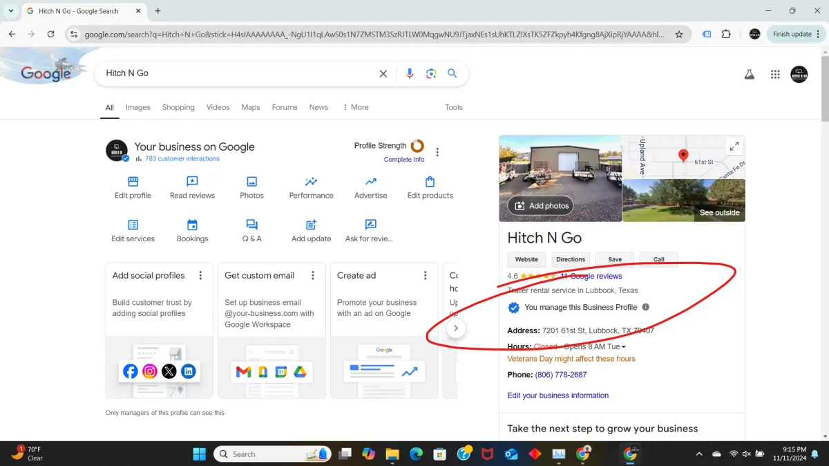Open Edit products
This screenshot has height=466, width=829.
click(430, 187)
